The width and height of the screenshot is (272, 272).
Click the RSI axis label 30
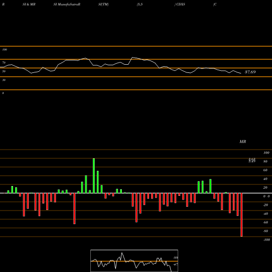(4, 80)
